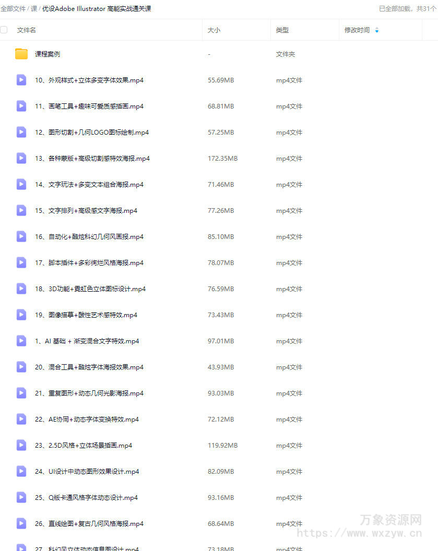The height and width of the screenshot is (551, 438).
Task: Open 20、混合工具+酷炫字体海报效果.mp4
Action: click(x=89, y=367)
